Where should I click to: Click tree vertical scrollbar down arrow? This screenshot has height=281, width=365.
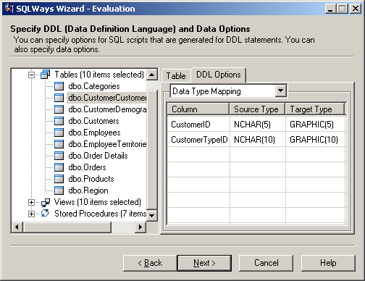pos(152,215)
